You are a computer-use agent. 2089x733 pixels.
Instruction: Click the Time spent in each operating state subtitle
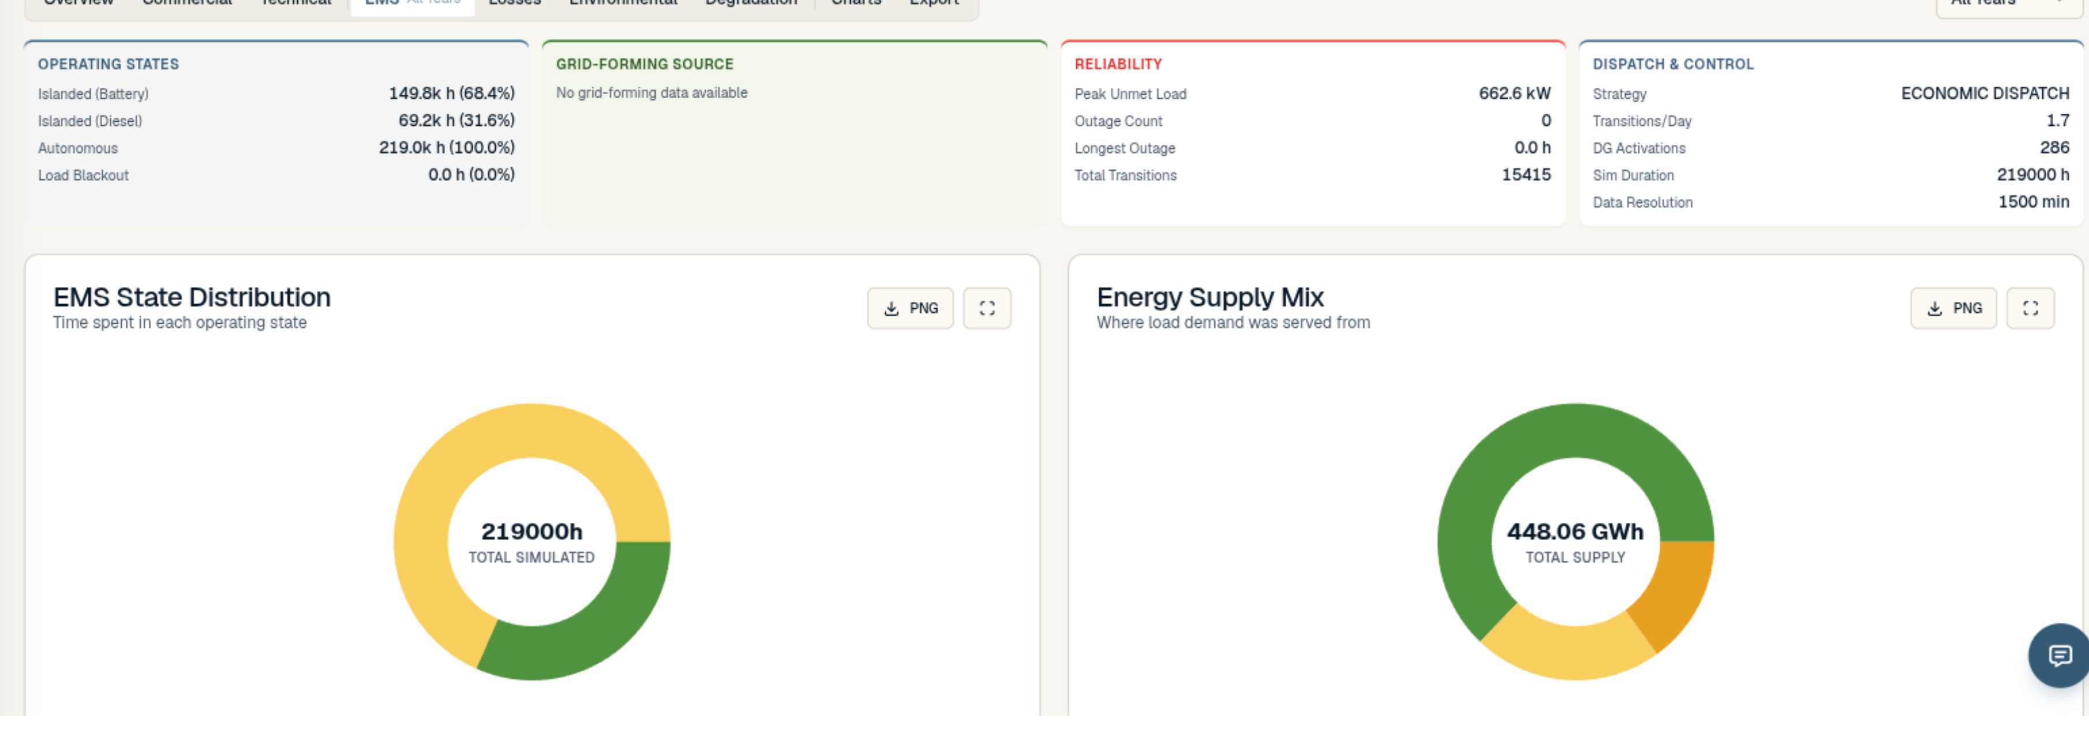[180, 323]
